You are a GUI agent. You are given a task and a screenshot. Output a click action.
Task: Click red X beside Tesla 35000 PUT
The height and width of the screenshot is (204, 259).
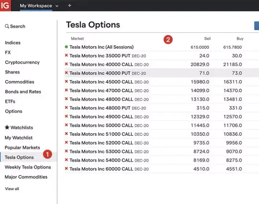pos(66,56)
